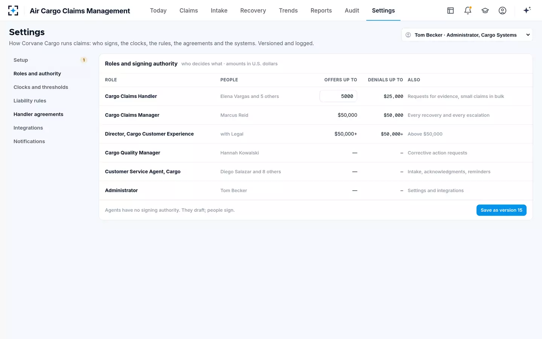Click Manager's $50,000 offers value
Screen dimensions: 542x339
(347, 115)
